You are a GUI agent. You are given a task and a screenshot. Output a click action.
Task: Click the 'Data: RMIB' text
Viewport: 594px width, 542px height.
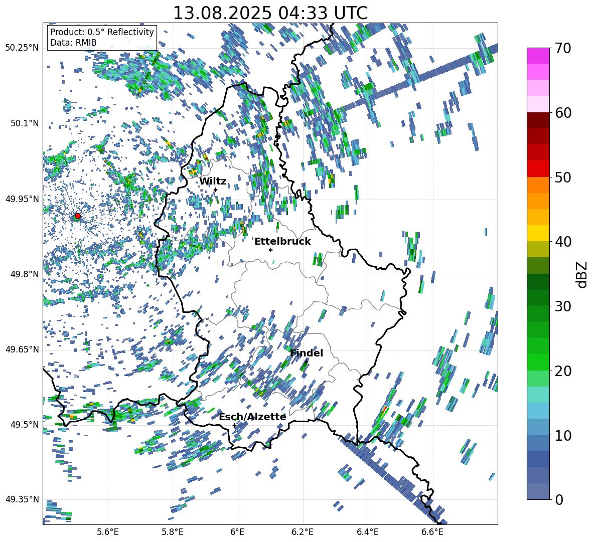(73, 43)
